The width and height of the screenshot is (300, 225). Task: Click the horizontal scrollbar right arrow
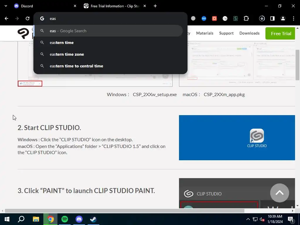[293, 211]
